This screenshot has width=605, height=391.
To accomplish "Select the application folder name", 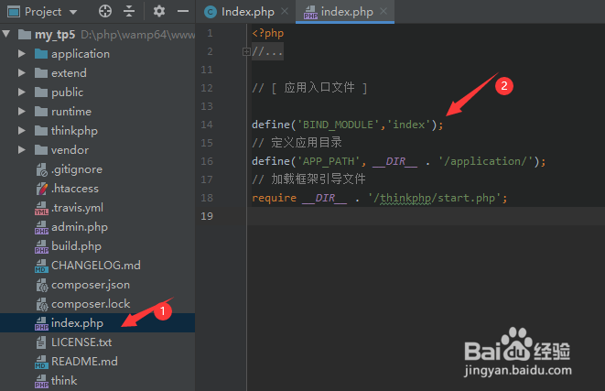I will 81,54.
